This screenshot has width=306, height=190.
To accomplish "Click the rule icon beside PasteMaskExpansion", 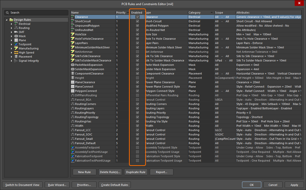I will [x=73, y=65].
